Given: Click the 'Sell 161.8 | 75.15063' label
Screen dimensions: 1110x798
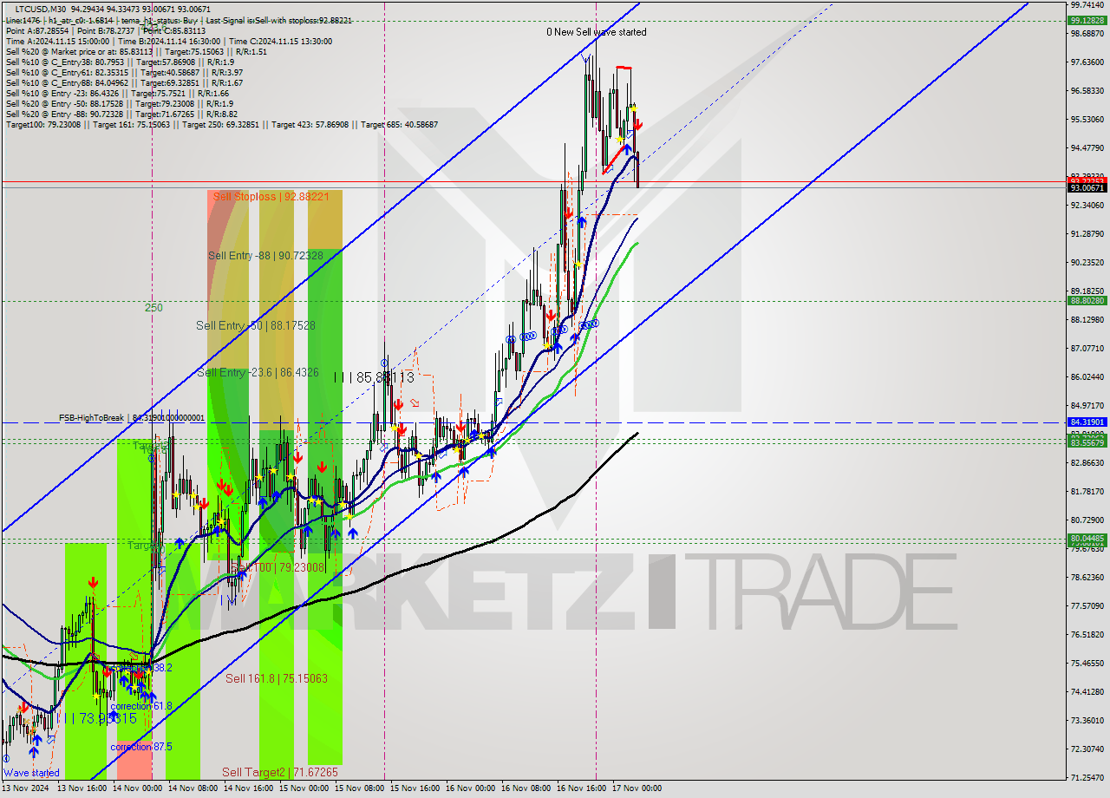Looking at the screenshot, I should tap(277, 678).
